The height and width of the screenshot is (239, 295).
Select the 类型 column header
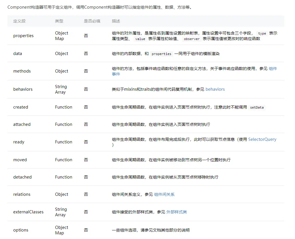coord(59,21)
